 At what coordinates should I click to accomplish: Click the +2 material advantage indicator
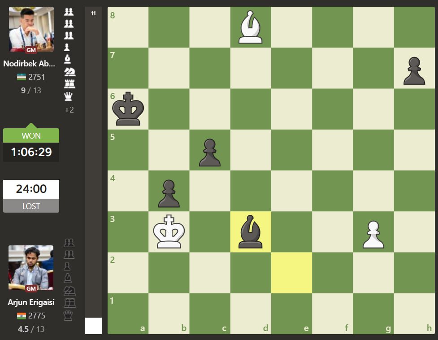click(x=69, y=110)
